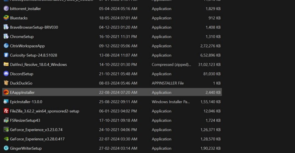
Task: Click the Curiosity-Setup file icon
Action: click(6, 55)
